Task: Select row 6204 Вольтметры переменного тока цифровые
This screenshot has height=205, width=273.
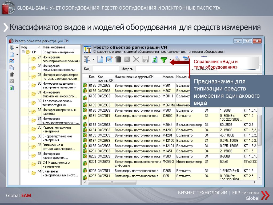Action: 170,163
